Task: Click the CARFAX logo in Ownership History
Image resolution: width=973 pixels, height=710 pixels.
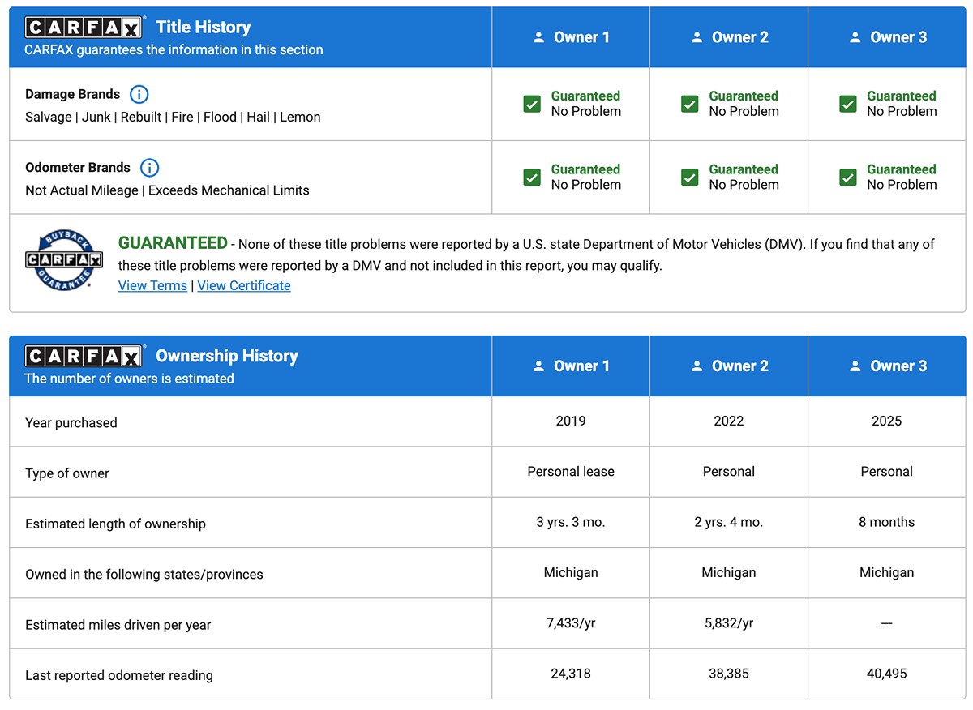Action: pos(84,356)
